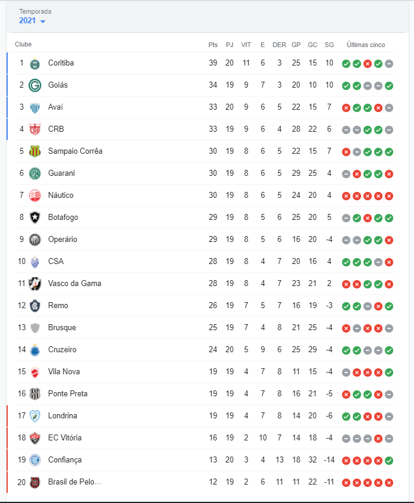Click the EC Vitória crest
The image size is (414, 503).
35,438
